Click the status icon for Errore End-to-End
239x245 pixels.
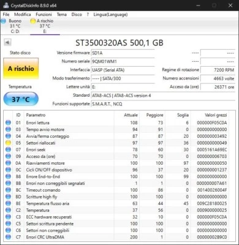click(x=8, y=176)
